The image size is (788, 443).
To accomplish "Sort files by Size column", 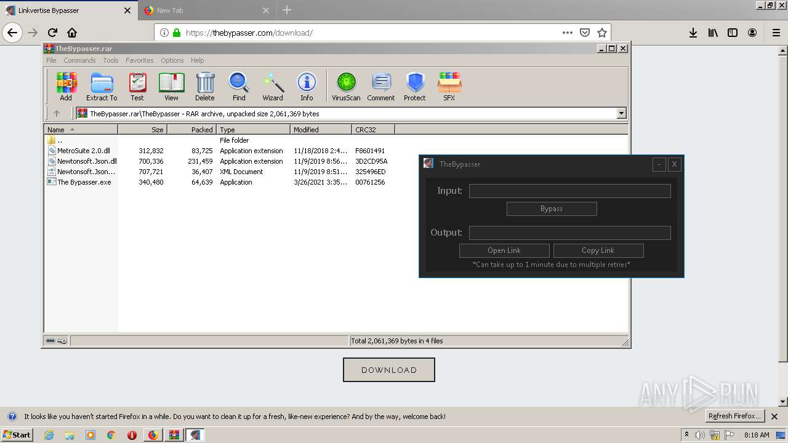I will click(143, 130).
